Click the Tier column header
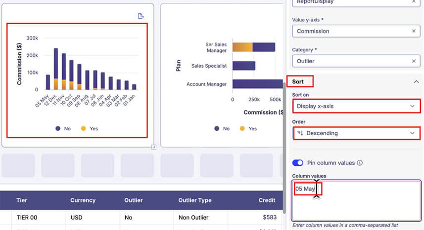 (x=22, y=200)
